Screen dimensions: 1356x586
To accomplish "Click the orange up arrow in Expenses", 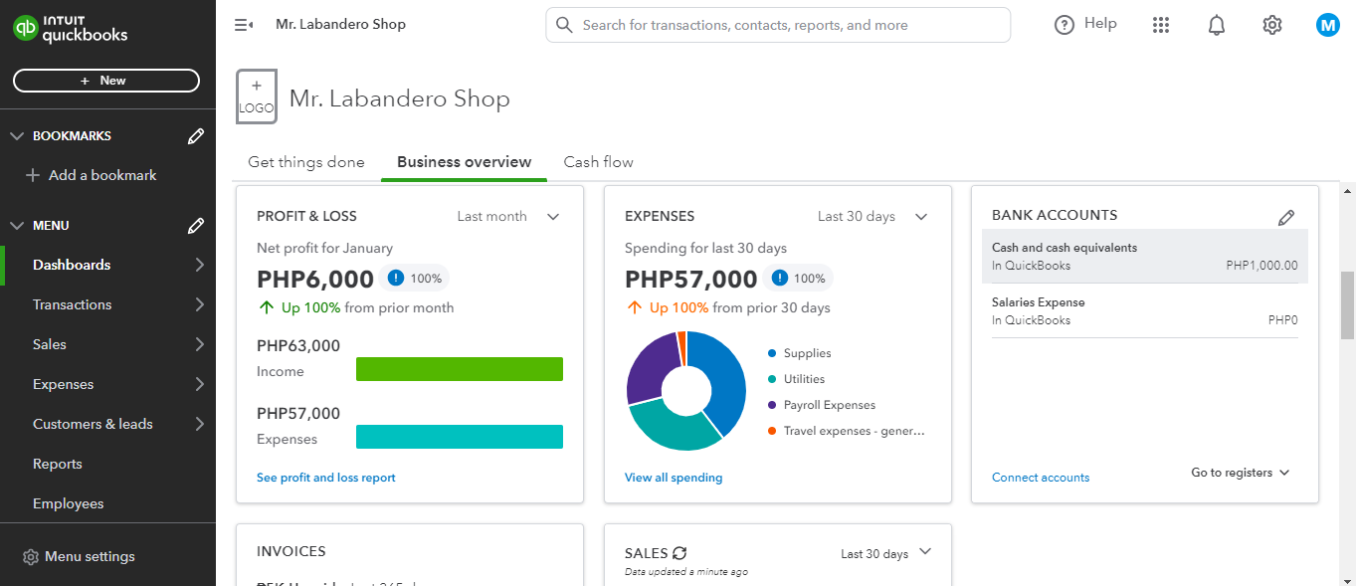I will 634,307.
